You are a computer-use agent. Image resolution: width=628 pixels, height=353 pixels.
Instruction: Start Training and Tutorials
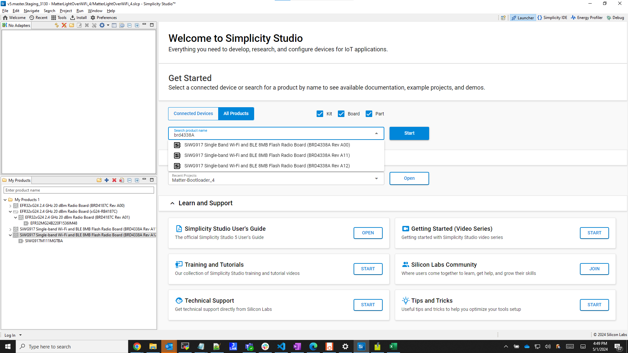368,269
